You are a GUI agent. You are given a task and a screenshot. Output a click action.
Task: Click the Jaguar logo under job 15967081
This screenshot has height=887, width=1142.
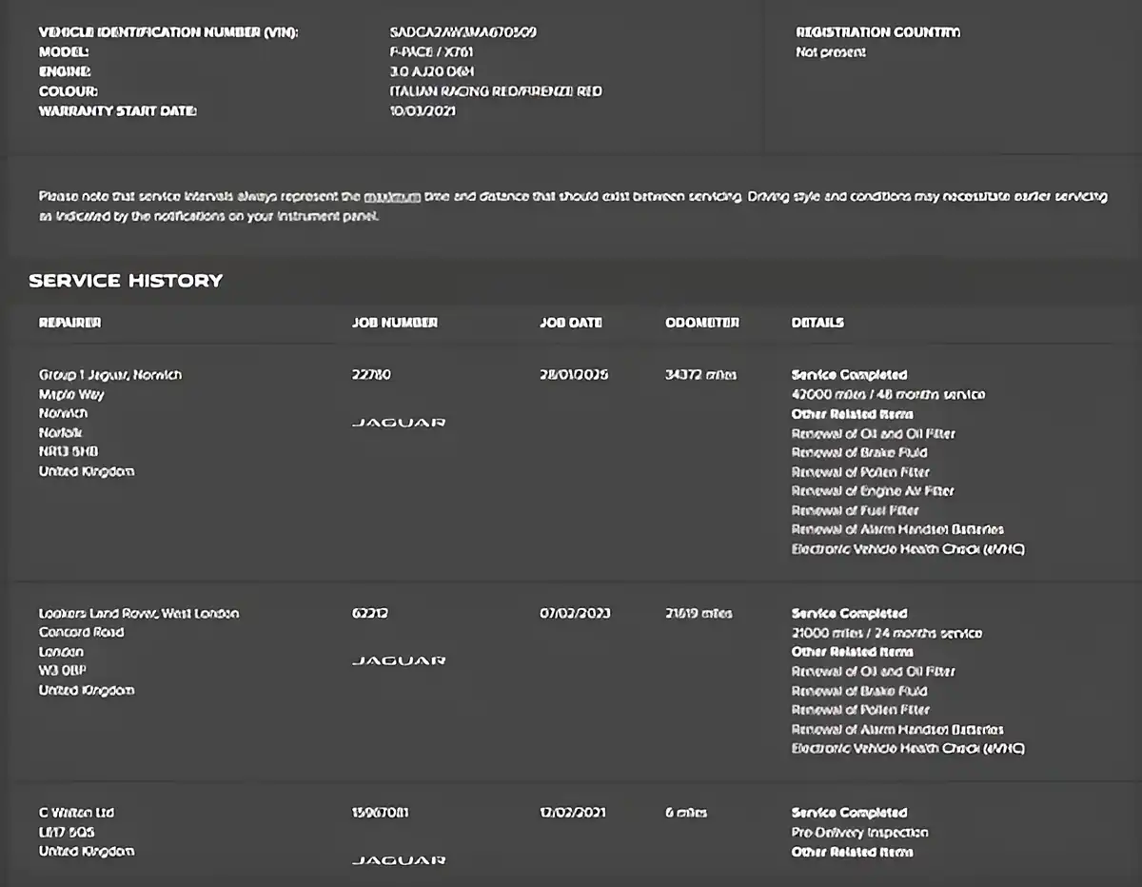click(x=399, y=860)
